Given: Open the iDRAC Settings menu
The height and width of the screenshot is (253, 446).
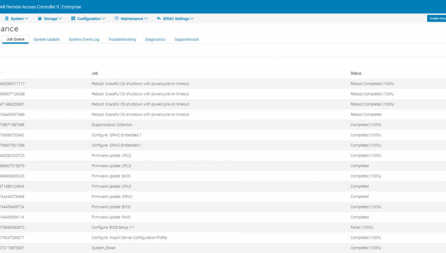Looking at the screenshot, I should tap(175, 18).
